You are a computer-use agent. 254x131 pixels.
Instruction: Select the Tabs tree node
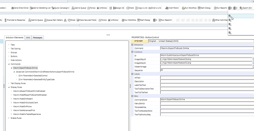pyautogui.click(x=13, y=45)
